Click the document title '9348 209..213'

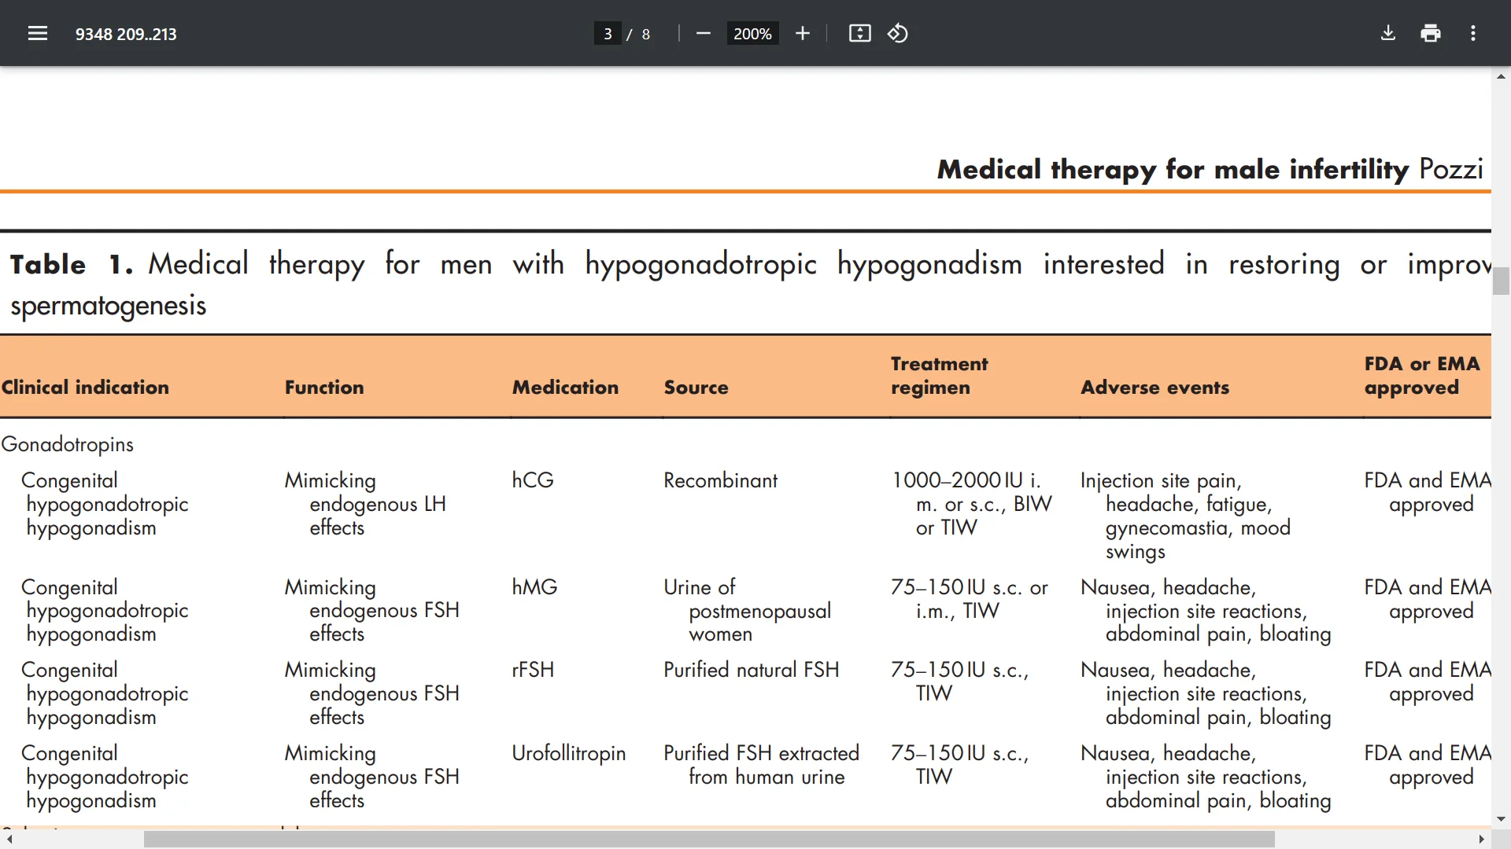tap(126, 34)
